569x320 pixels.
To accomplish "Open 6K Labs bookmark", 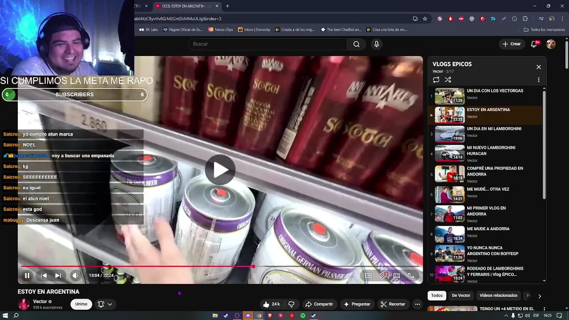I will [149, 30].
